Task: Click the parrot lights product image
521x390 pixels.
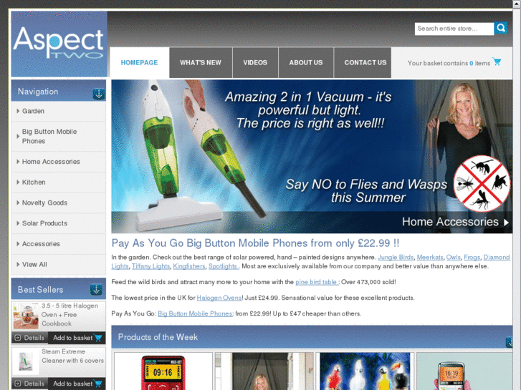Action: point(365,371)
